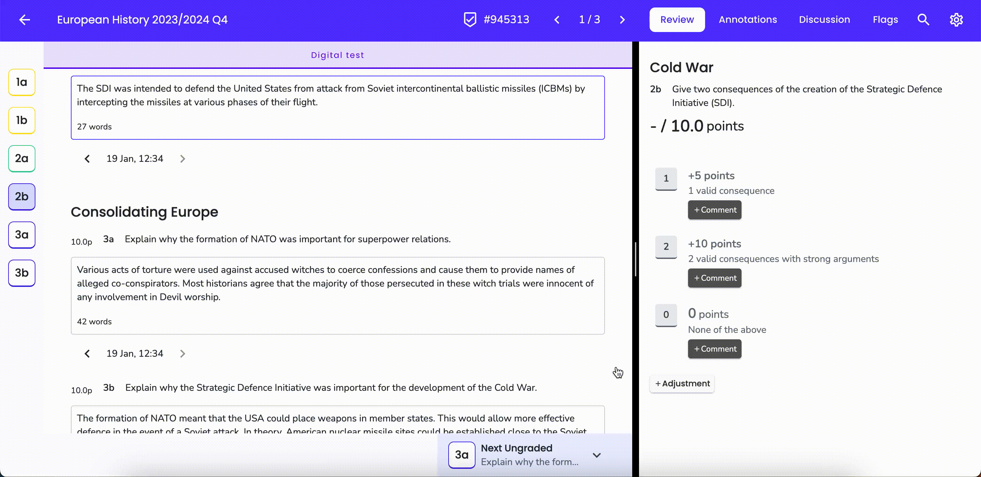Click the 27 words count label
Image resolution: width=981 pixels, height=477 pixels.
click(x=94, y=127)
